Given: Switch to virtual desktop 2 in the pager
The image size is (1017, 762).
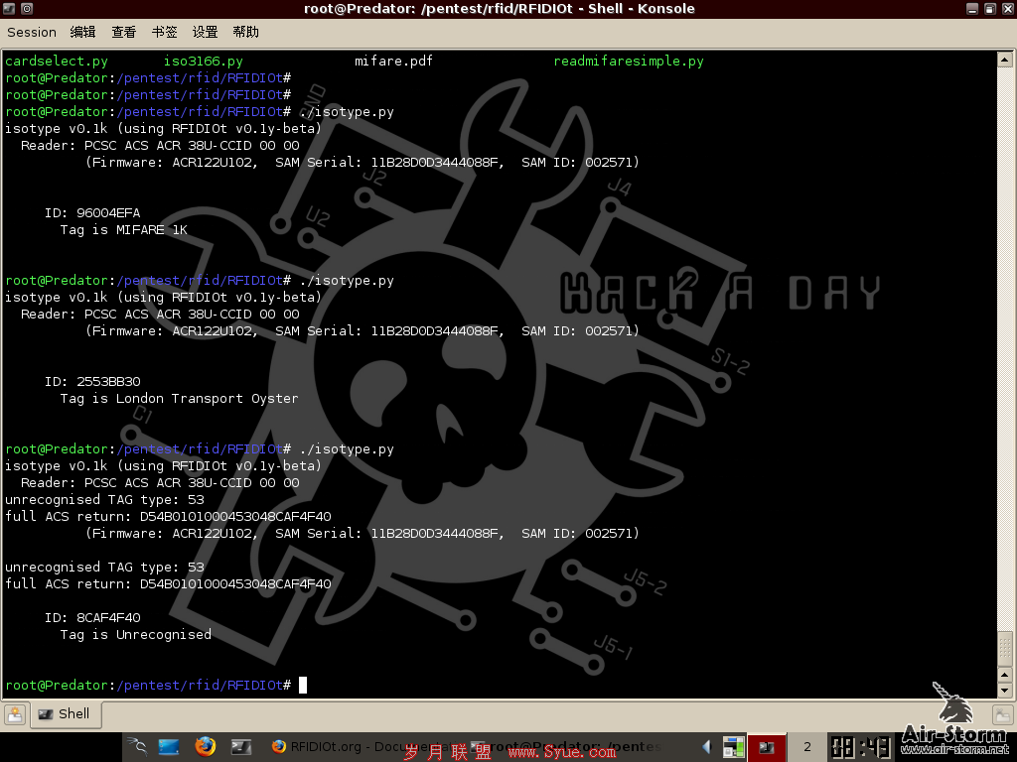Looking at the screenshot, I should point(806,747).
